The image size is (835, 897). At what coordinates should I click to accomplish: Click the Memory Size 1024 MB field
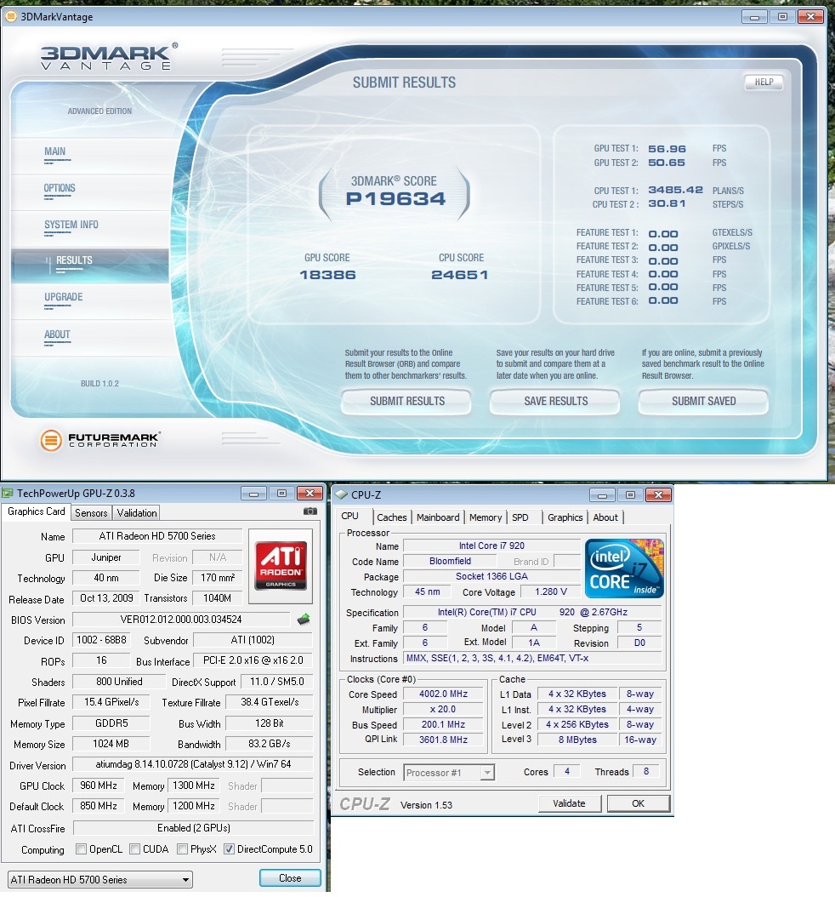(111, 744)
